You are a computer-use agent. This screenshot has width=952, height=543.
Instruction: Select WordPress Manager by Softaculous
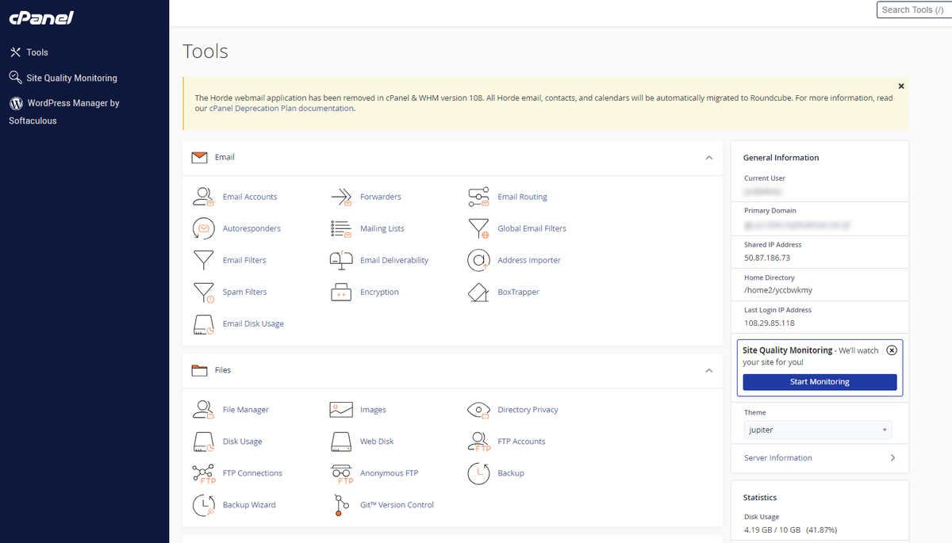pos(64,112)
